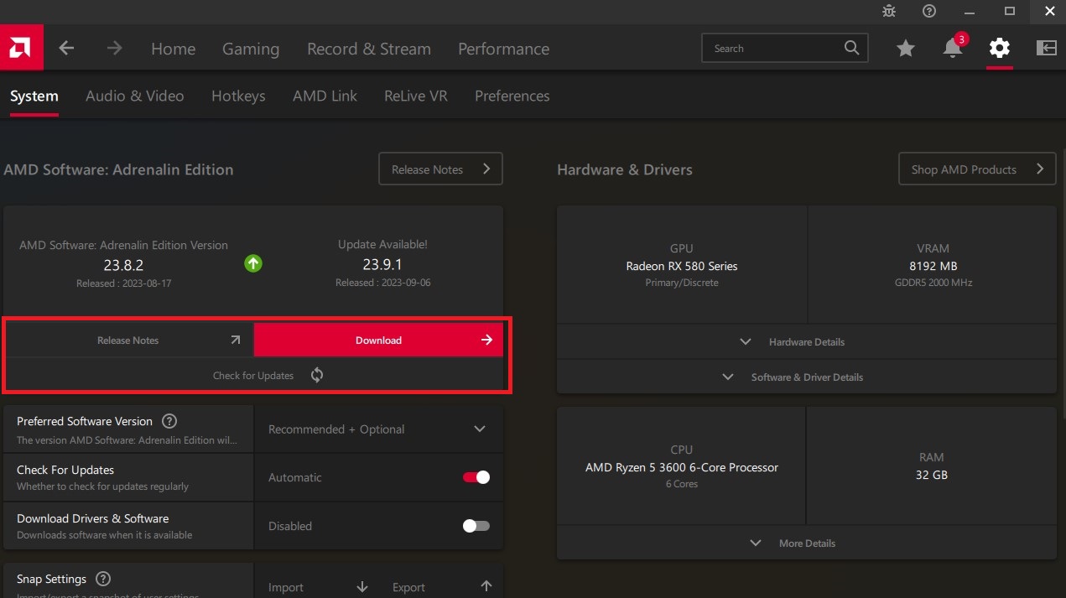The width and height of the screenshot is (1066, 598).
Task: Click the bug report icon
Action: 889,11
